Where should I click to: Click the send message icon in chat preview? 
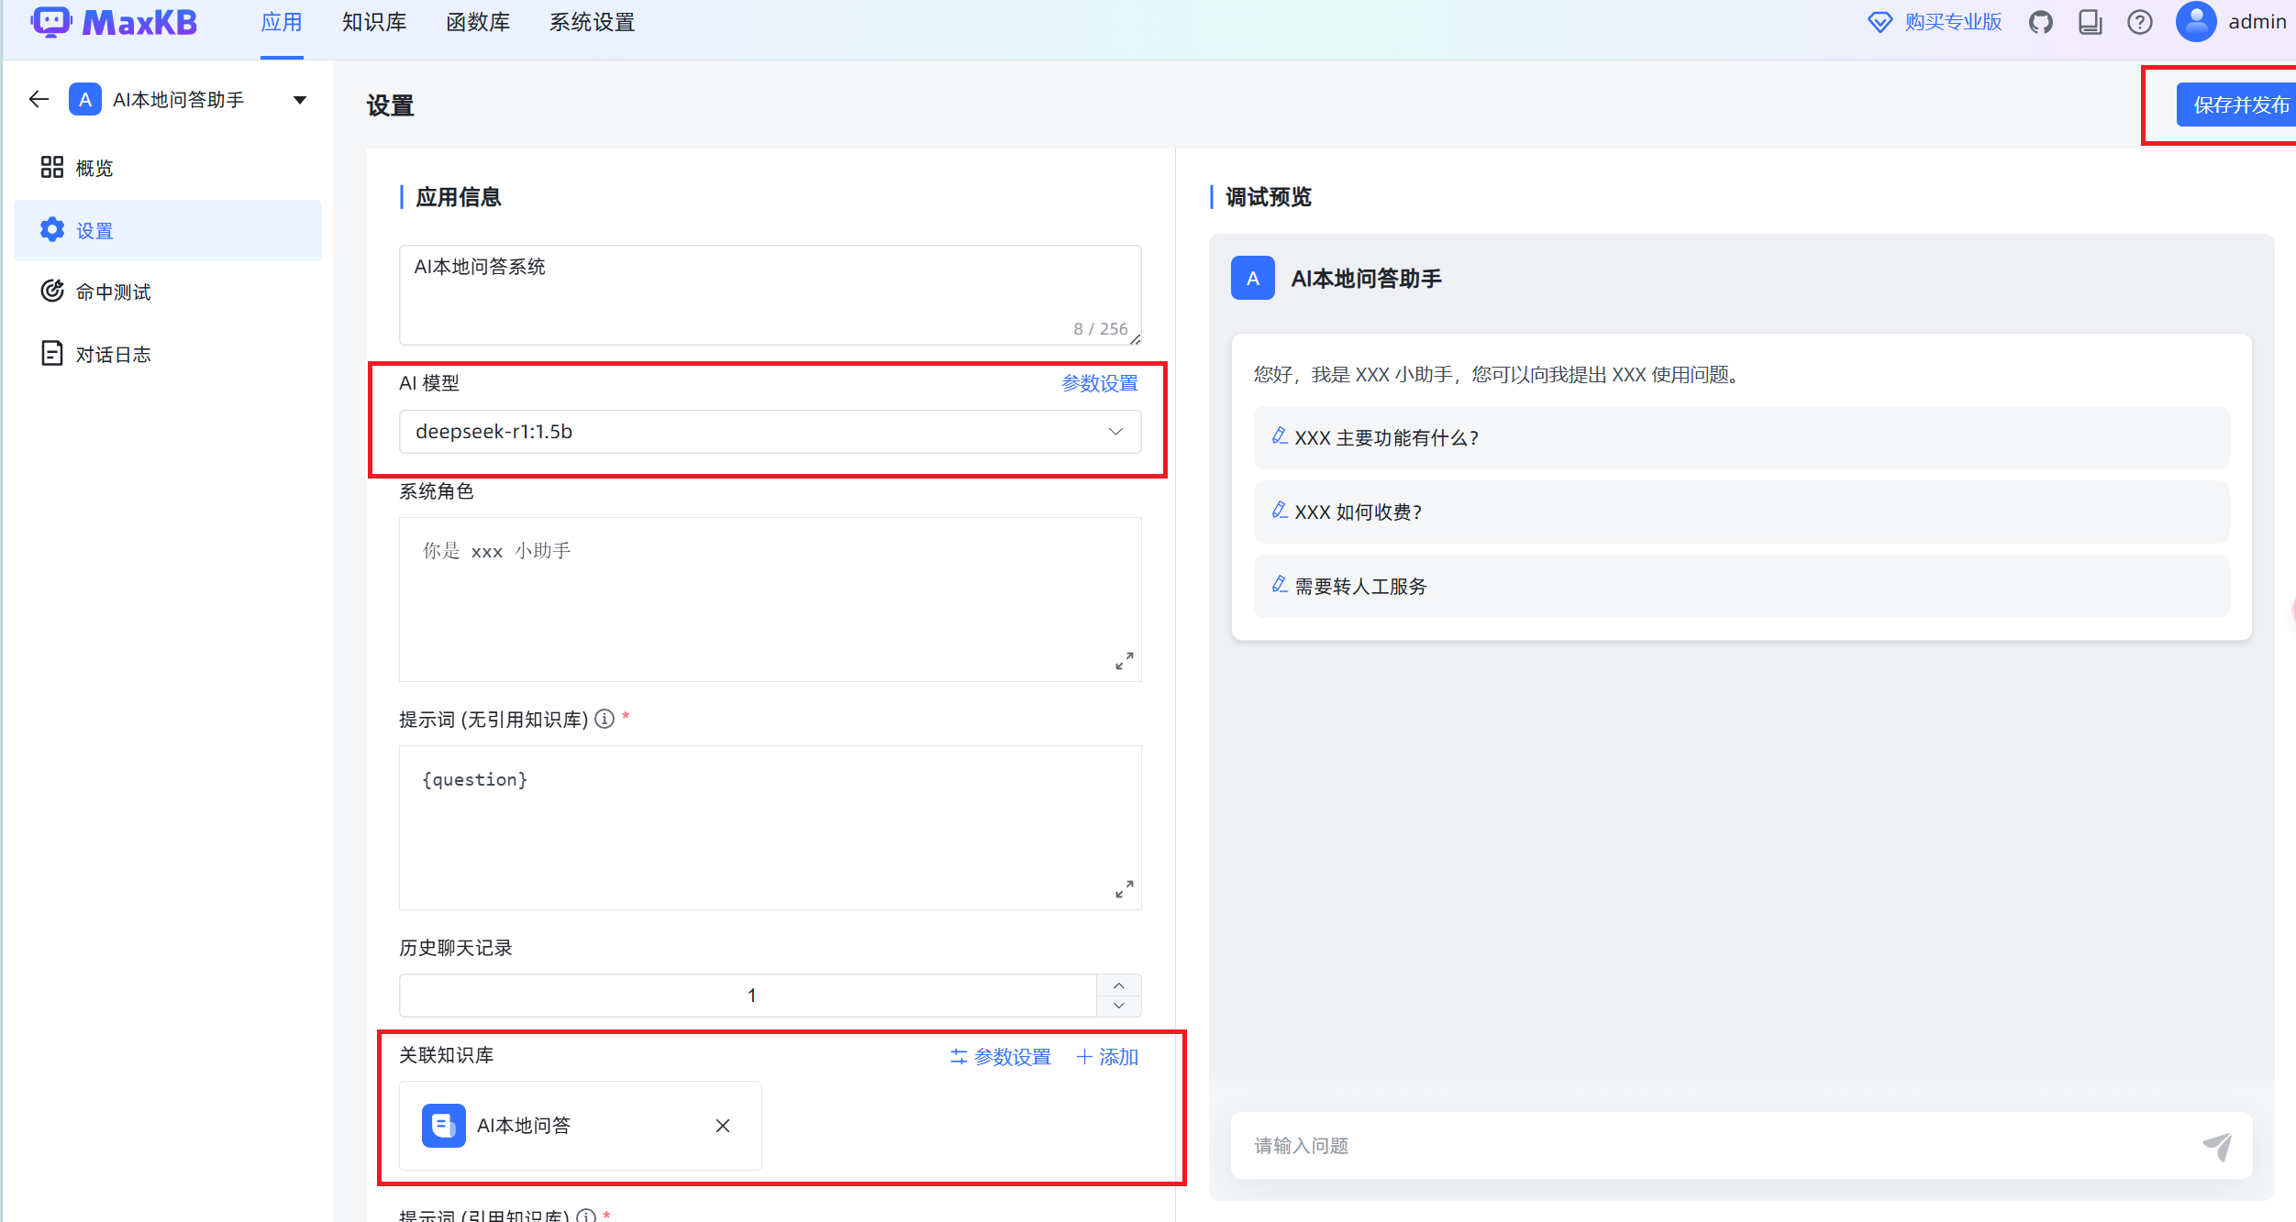click(x=2218, y=1145)
